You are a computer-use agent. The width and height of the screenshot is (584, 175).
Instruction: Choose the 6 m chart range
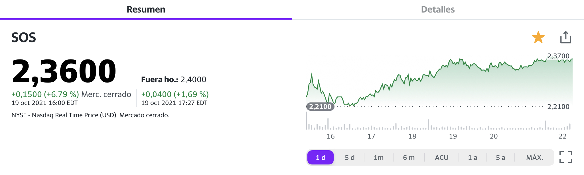(409, 157)
